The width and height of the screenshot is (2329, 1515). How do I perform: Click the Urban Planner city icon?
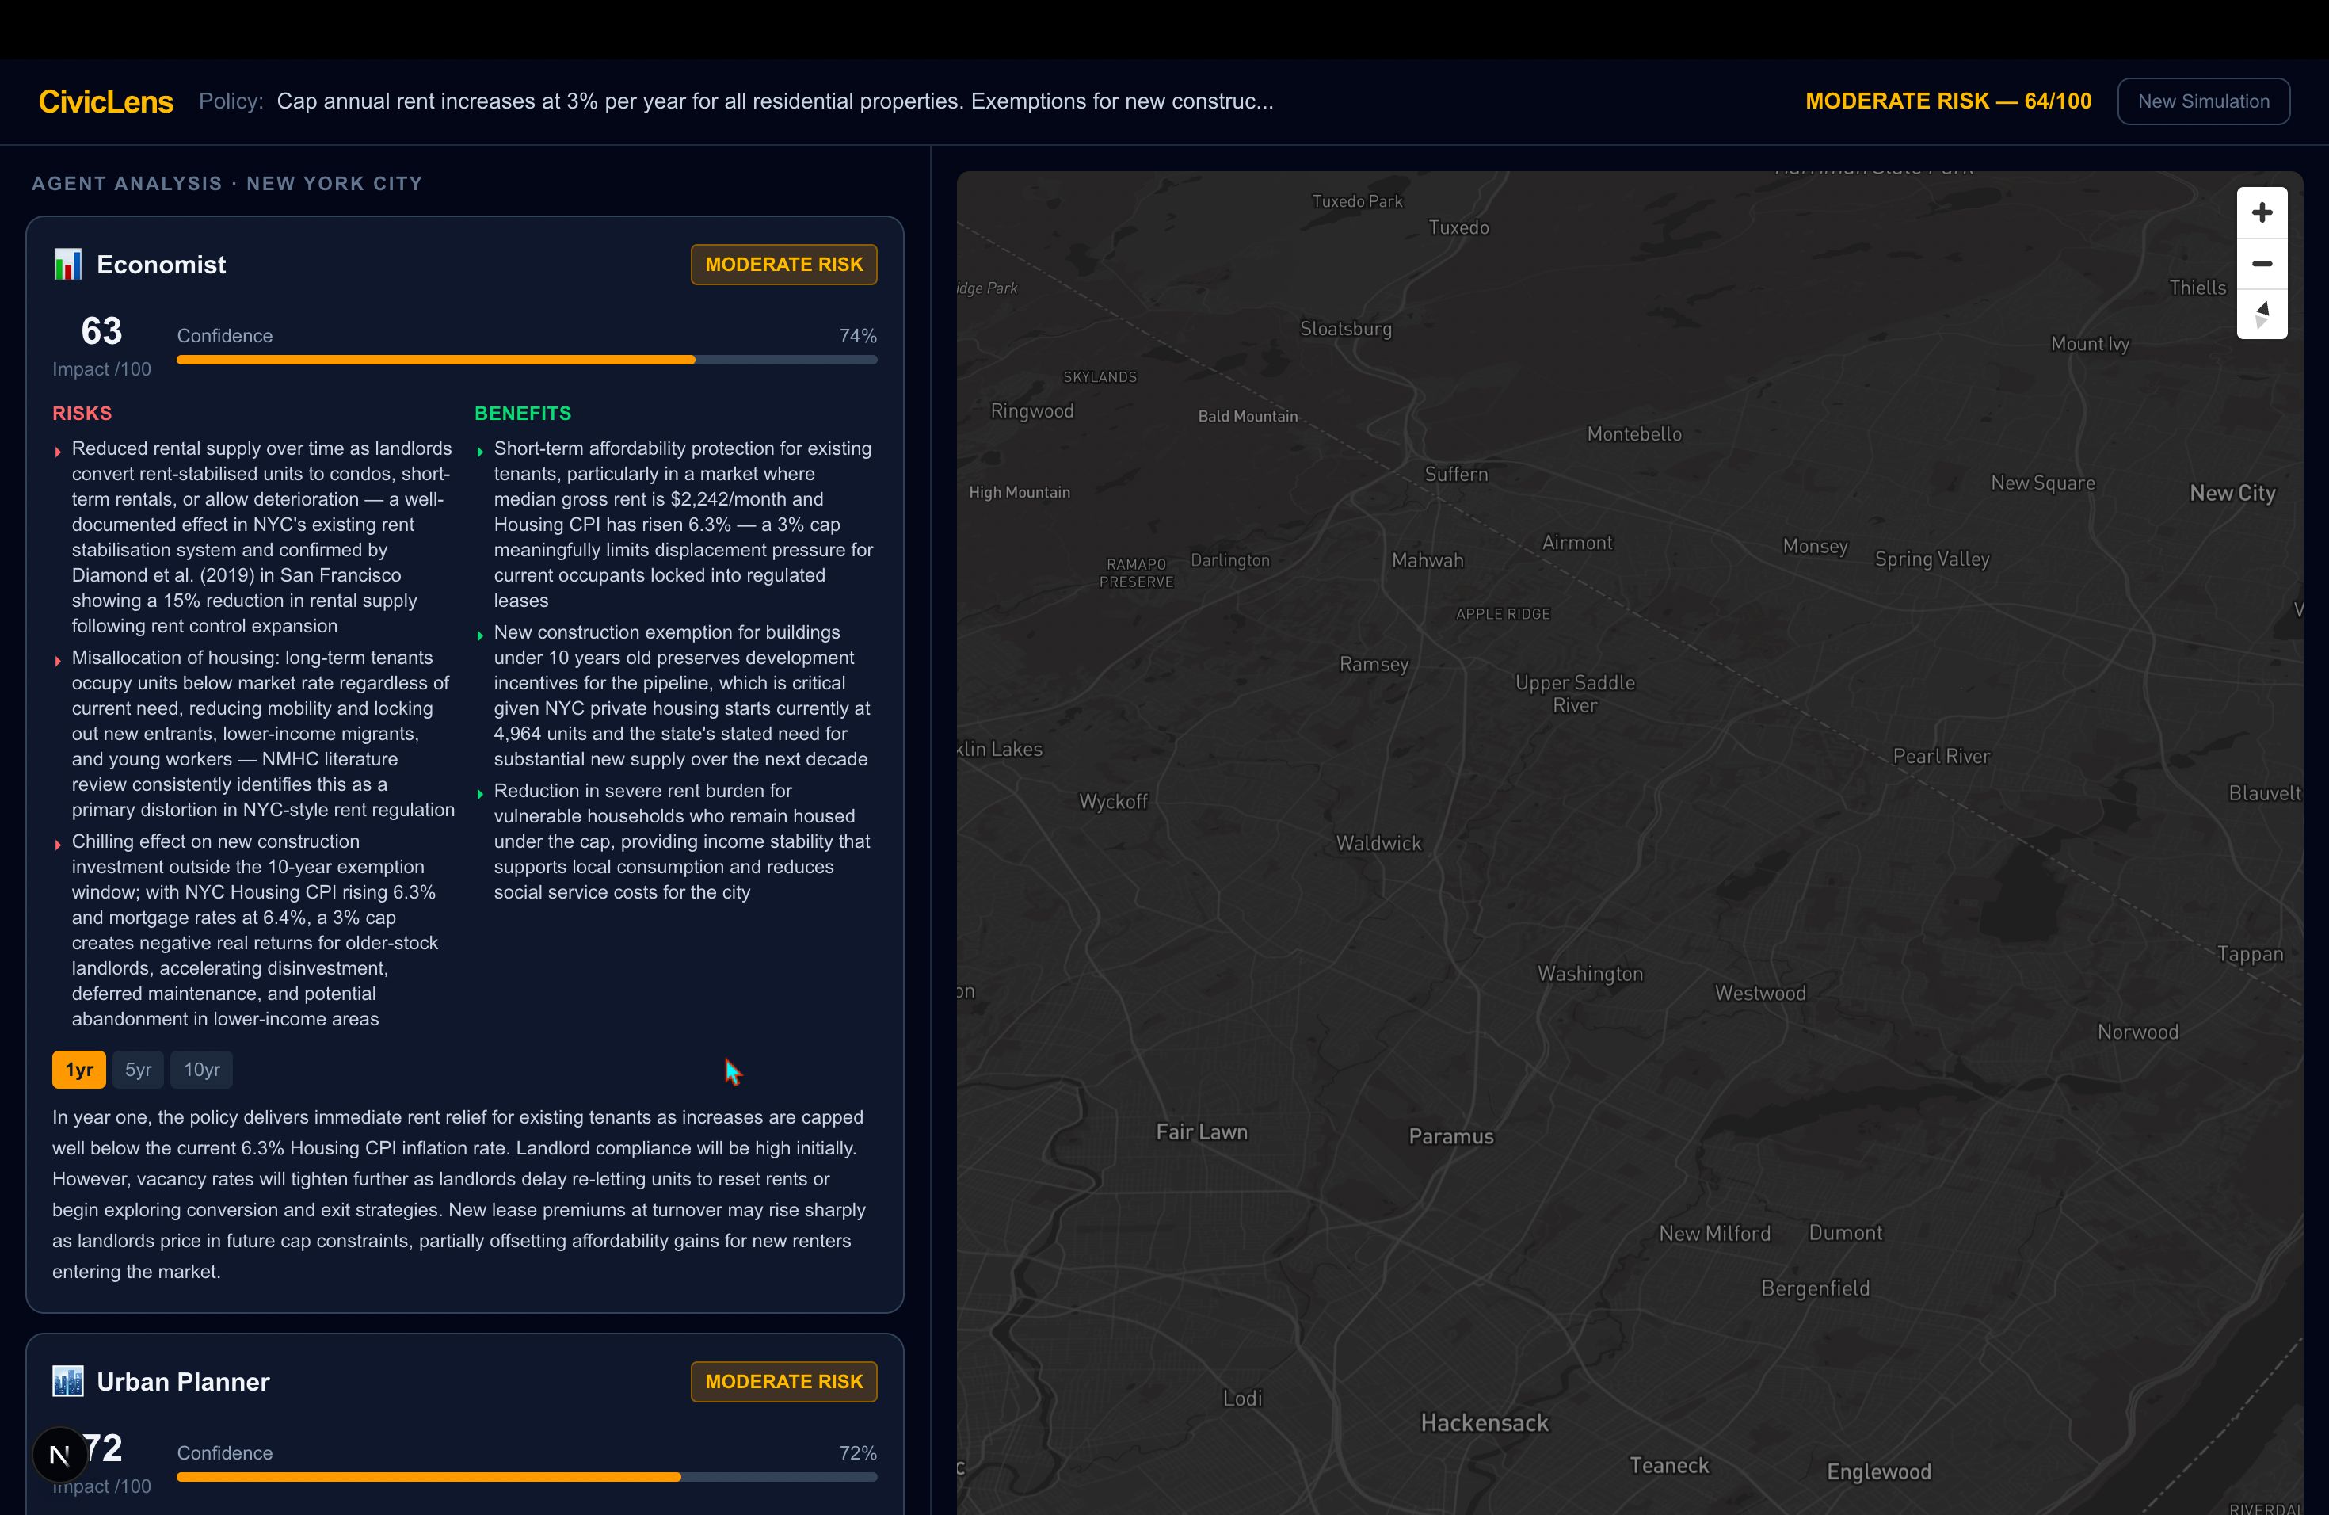67,1381
